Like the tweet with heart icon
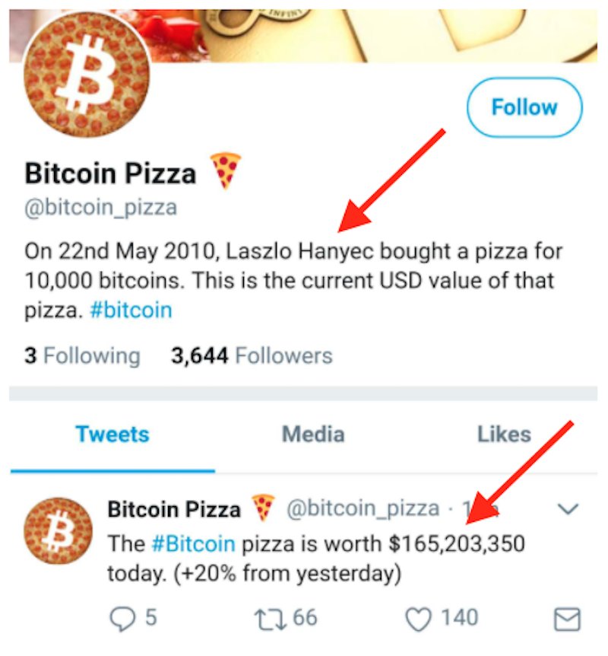The image size is (608, 656). click(x=418, y=618)
